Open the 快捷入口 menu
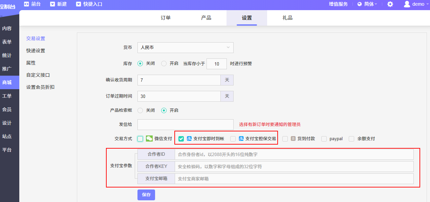The width and height of the screenshot is (430, 202). pyautogui.click(x=89, y=4)
